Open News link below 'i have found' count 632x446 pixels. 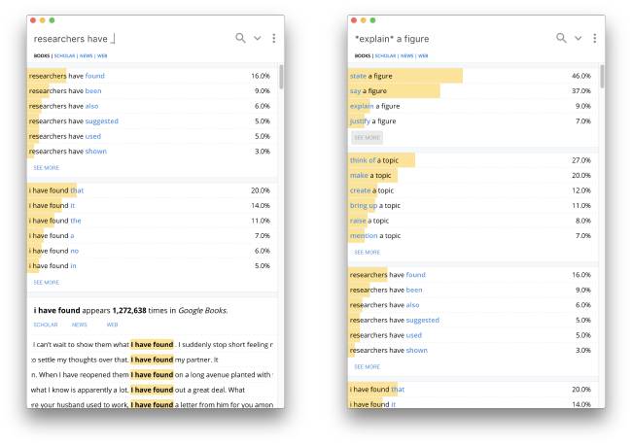[79, 325]
